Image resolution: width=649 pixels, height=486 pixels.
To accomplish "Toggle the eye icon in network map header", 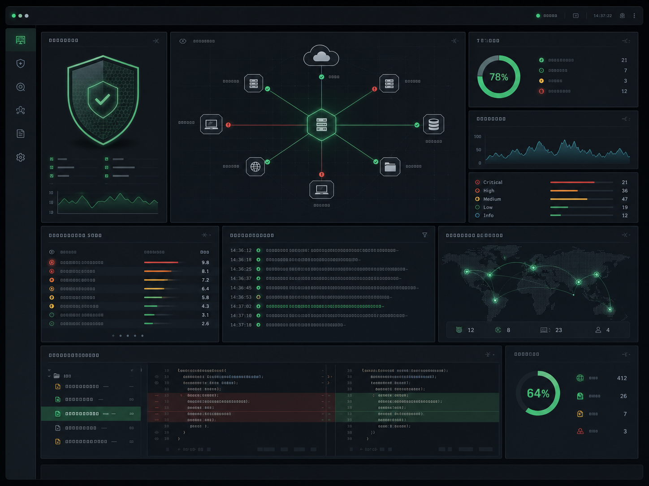I will coord(183,41).
